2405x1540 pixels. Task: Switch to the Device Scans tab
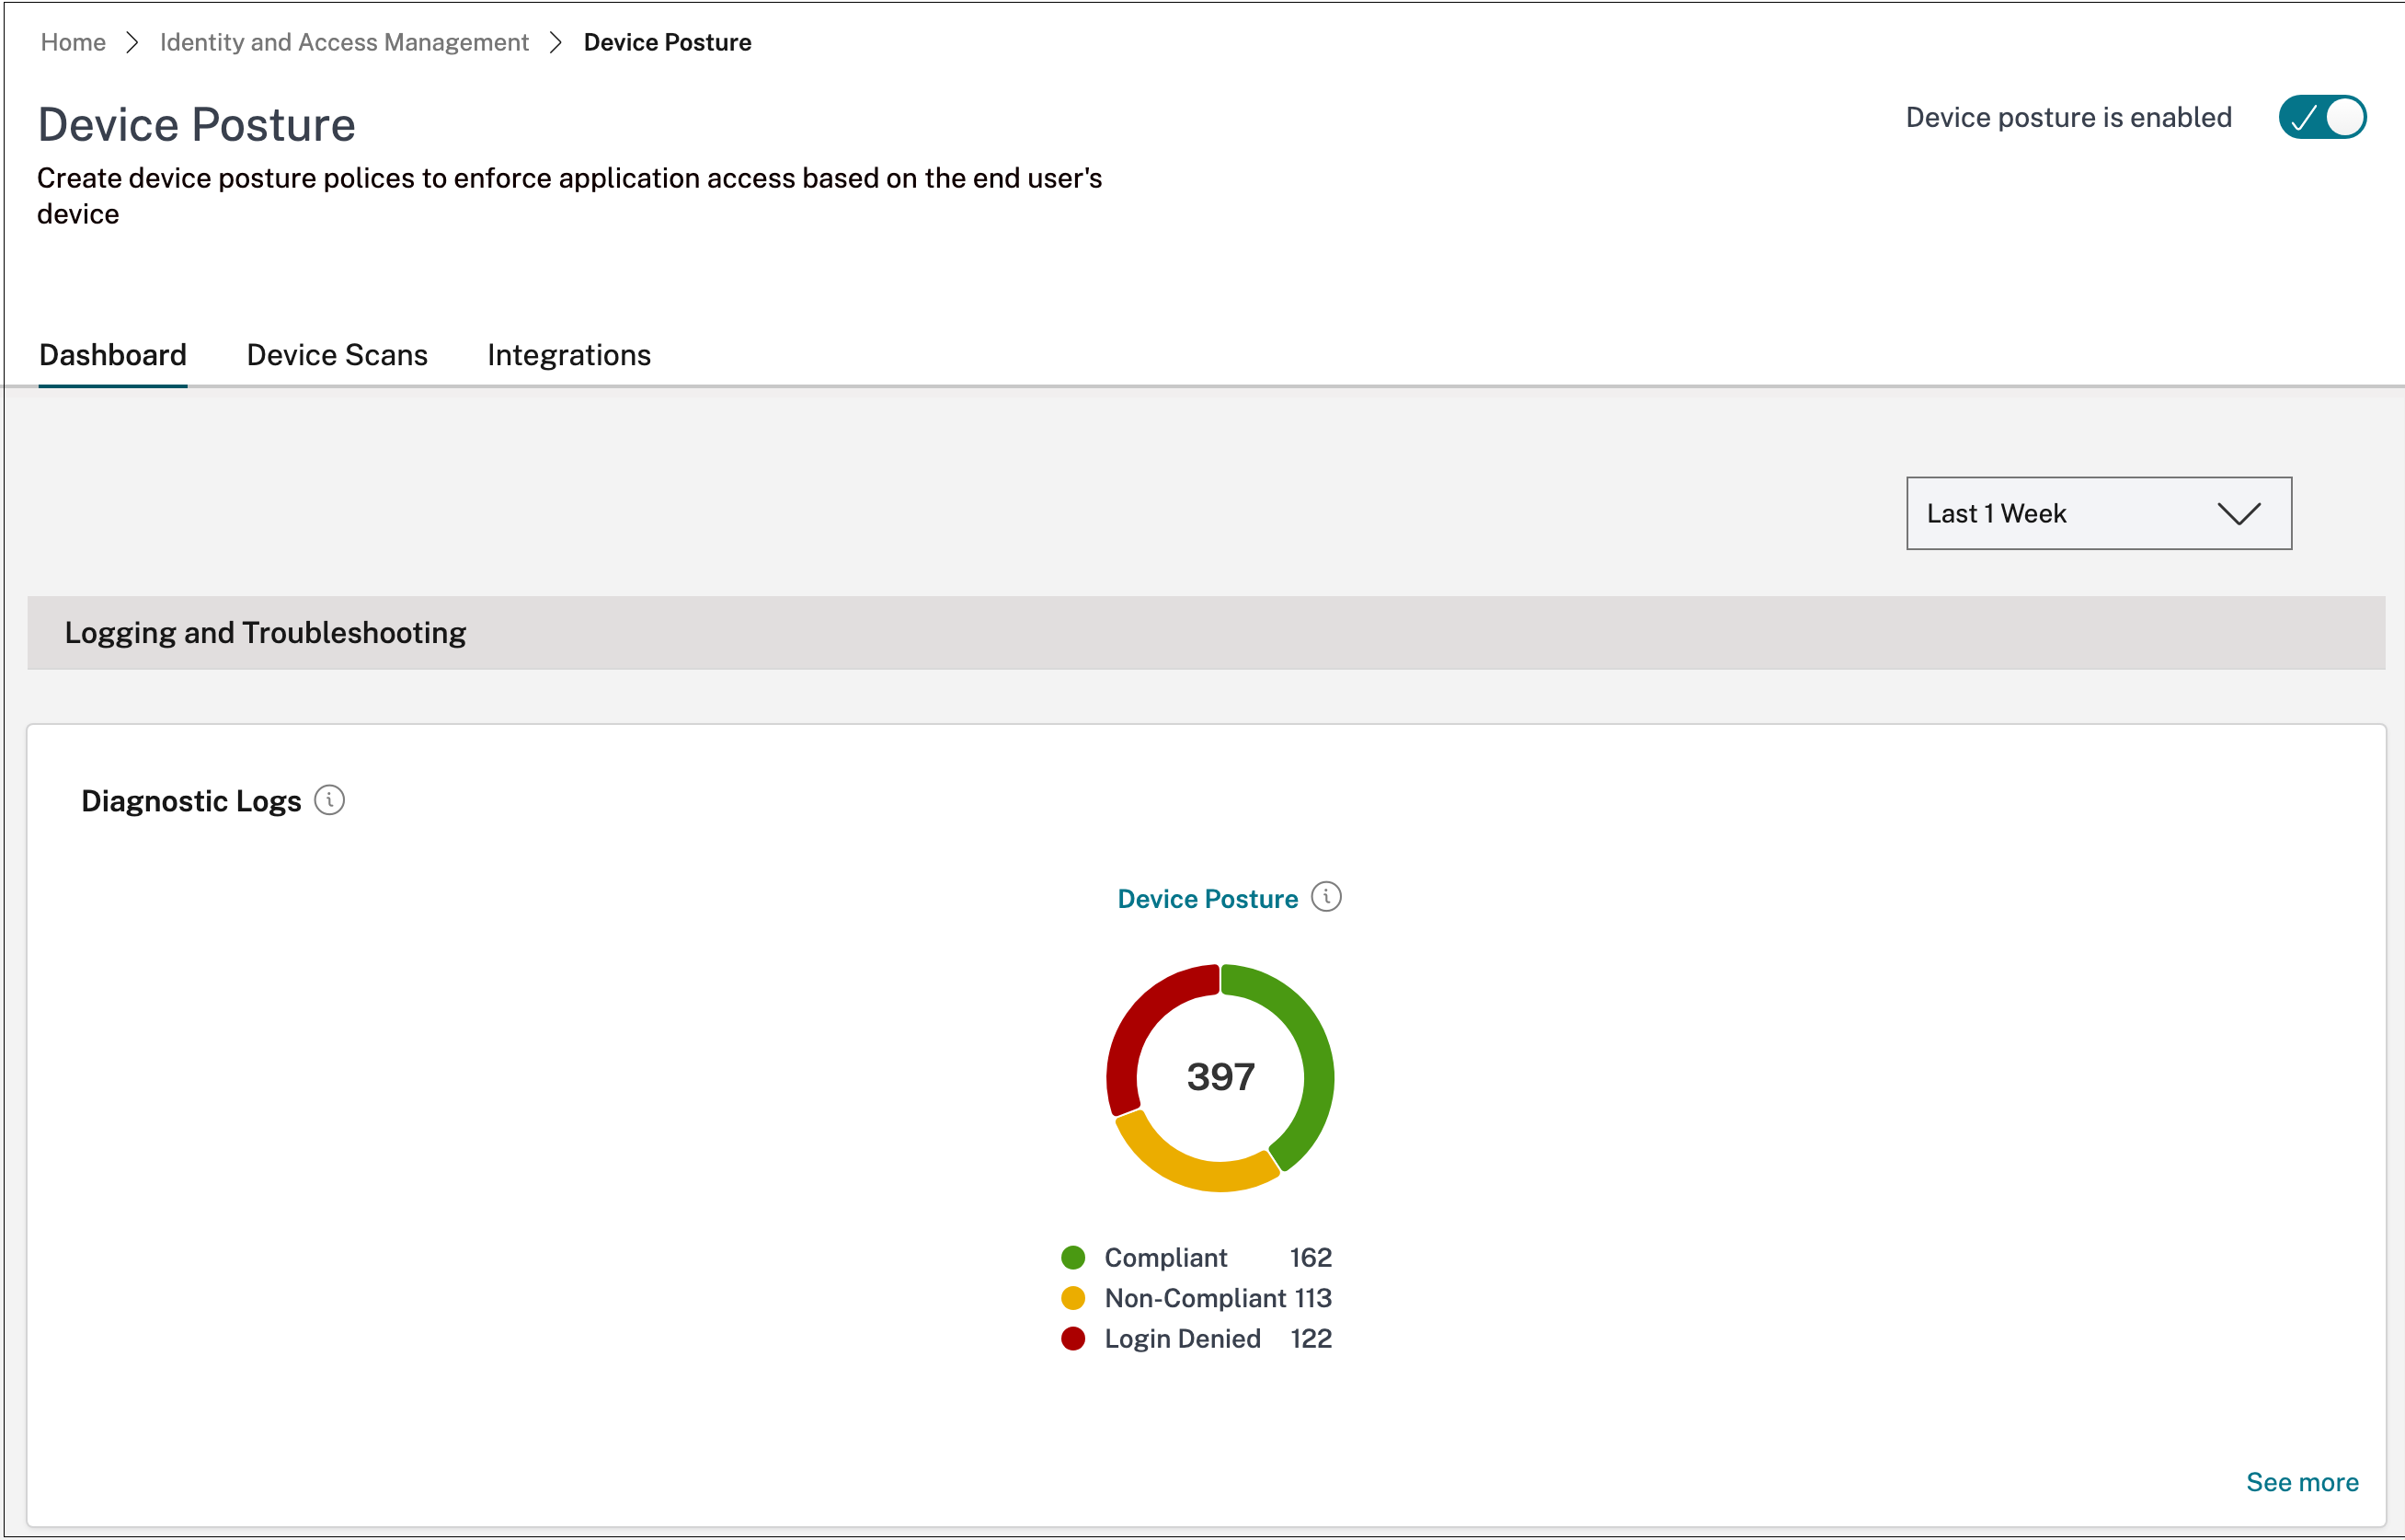337,355
